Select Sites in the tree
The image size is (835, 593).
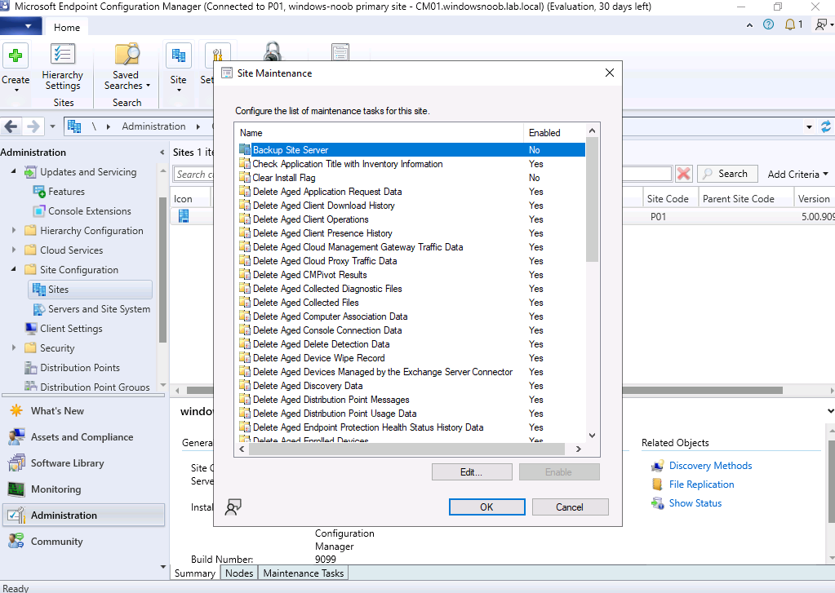90,289
